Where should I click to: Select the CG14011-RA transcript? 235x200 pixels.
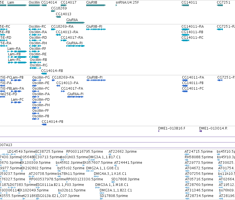pyautogui.click(x=185, y=29)
